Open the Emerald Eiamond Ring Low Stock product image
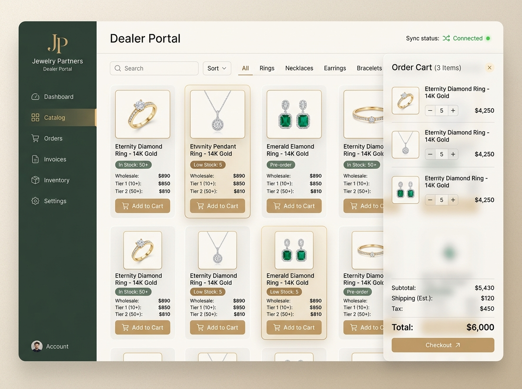The image size is (522, 389). pos(294,250)
